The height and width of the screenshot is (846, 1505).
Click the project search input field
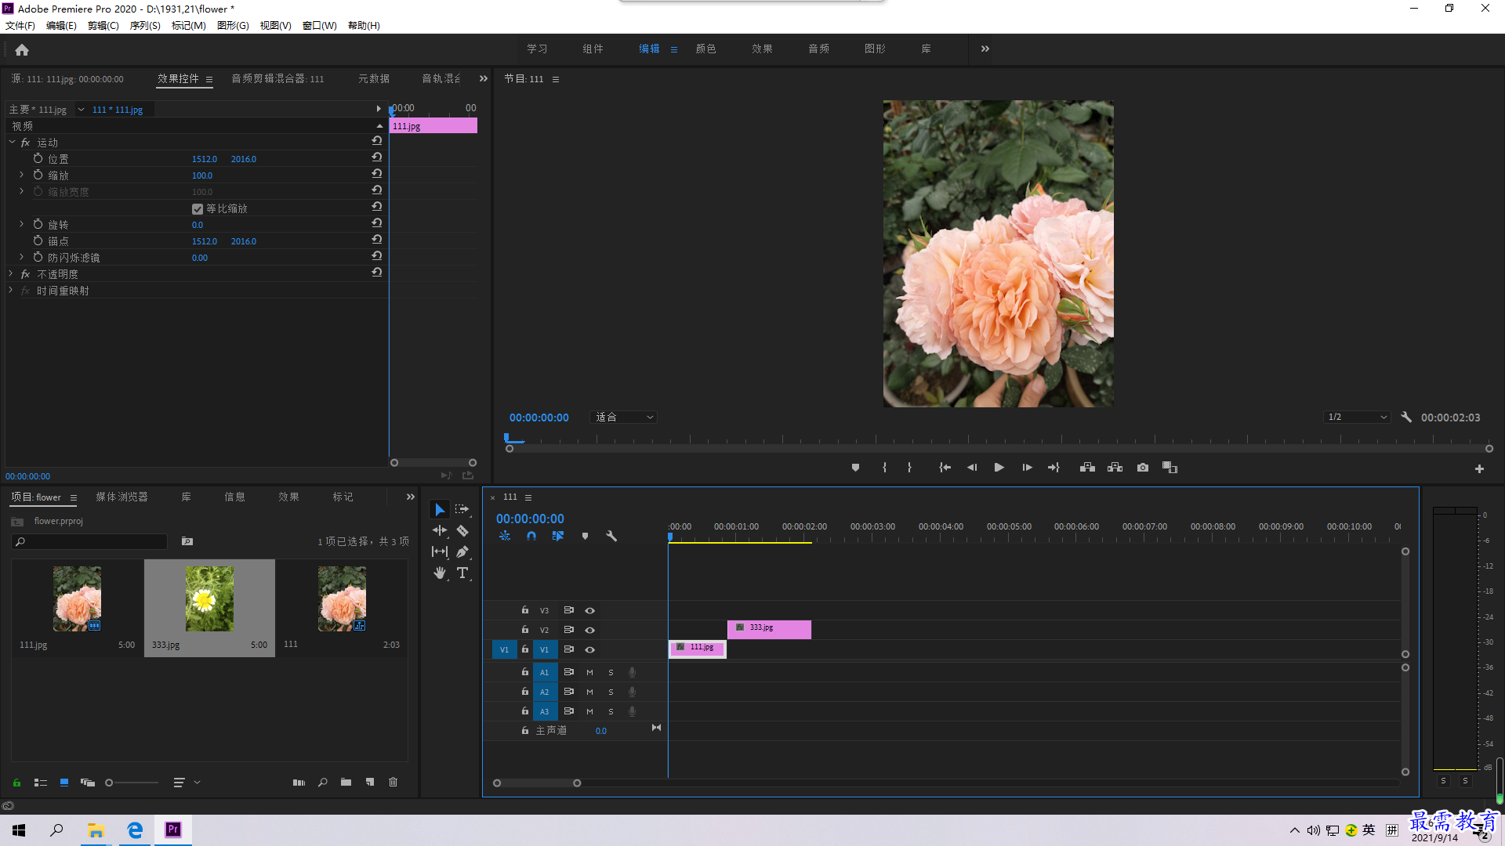(89, 542)
